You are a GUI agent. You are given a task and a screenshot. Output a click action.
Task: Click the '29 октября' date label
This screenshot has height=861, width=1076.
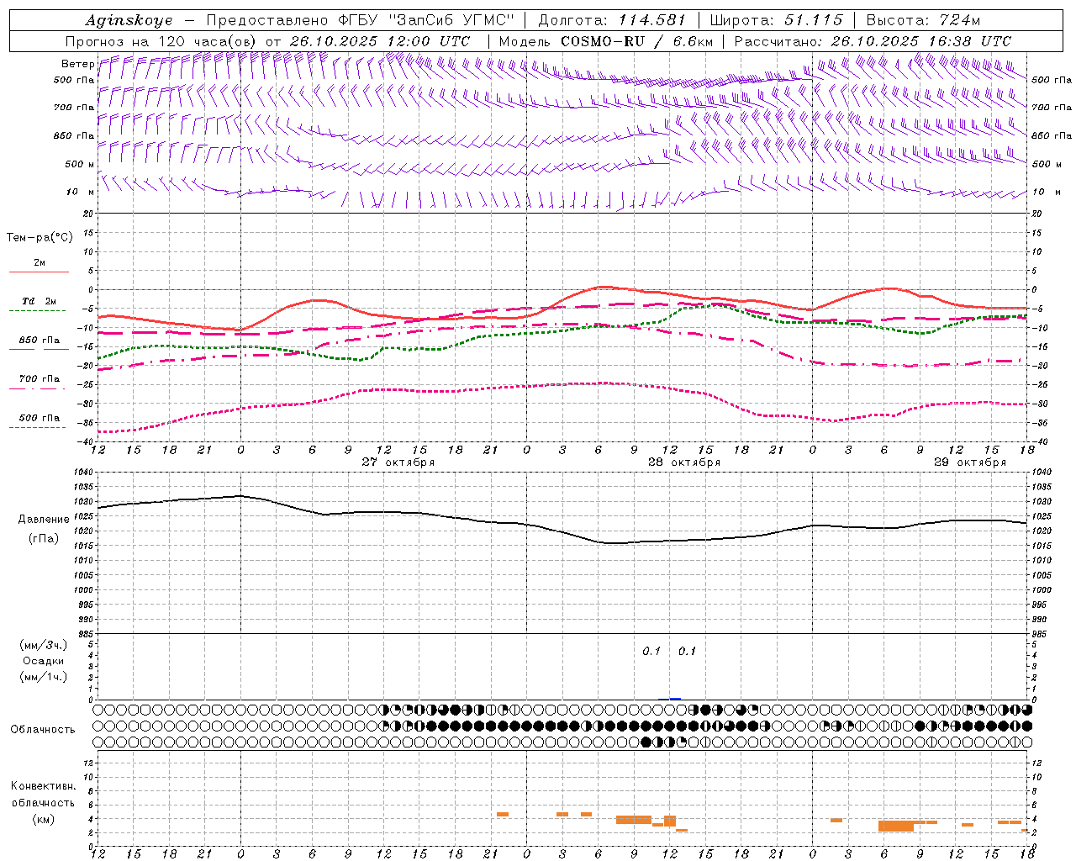(x=970, y=462)
